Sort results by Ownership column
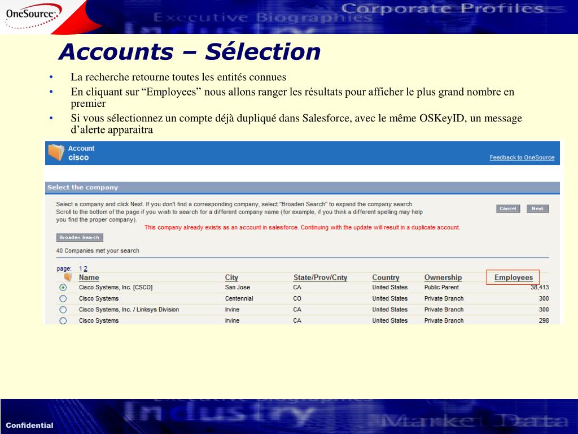 tap(443, 277)
